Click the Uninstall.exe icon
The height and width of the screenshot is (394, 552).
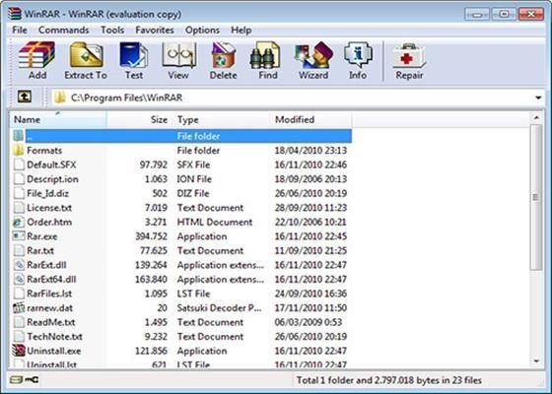(19, 351)
